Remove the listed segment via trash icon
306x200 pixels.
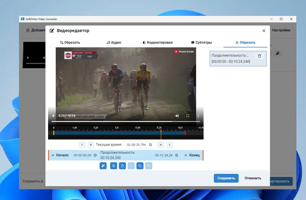259,56
